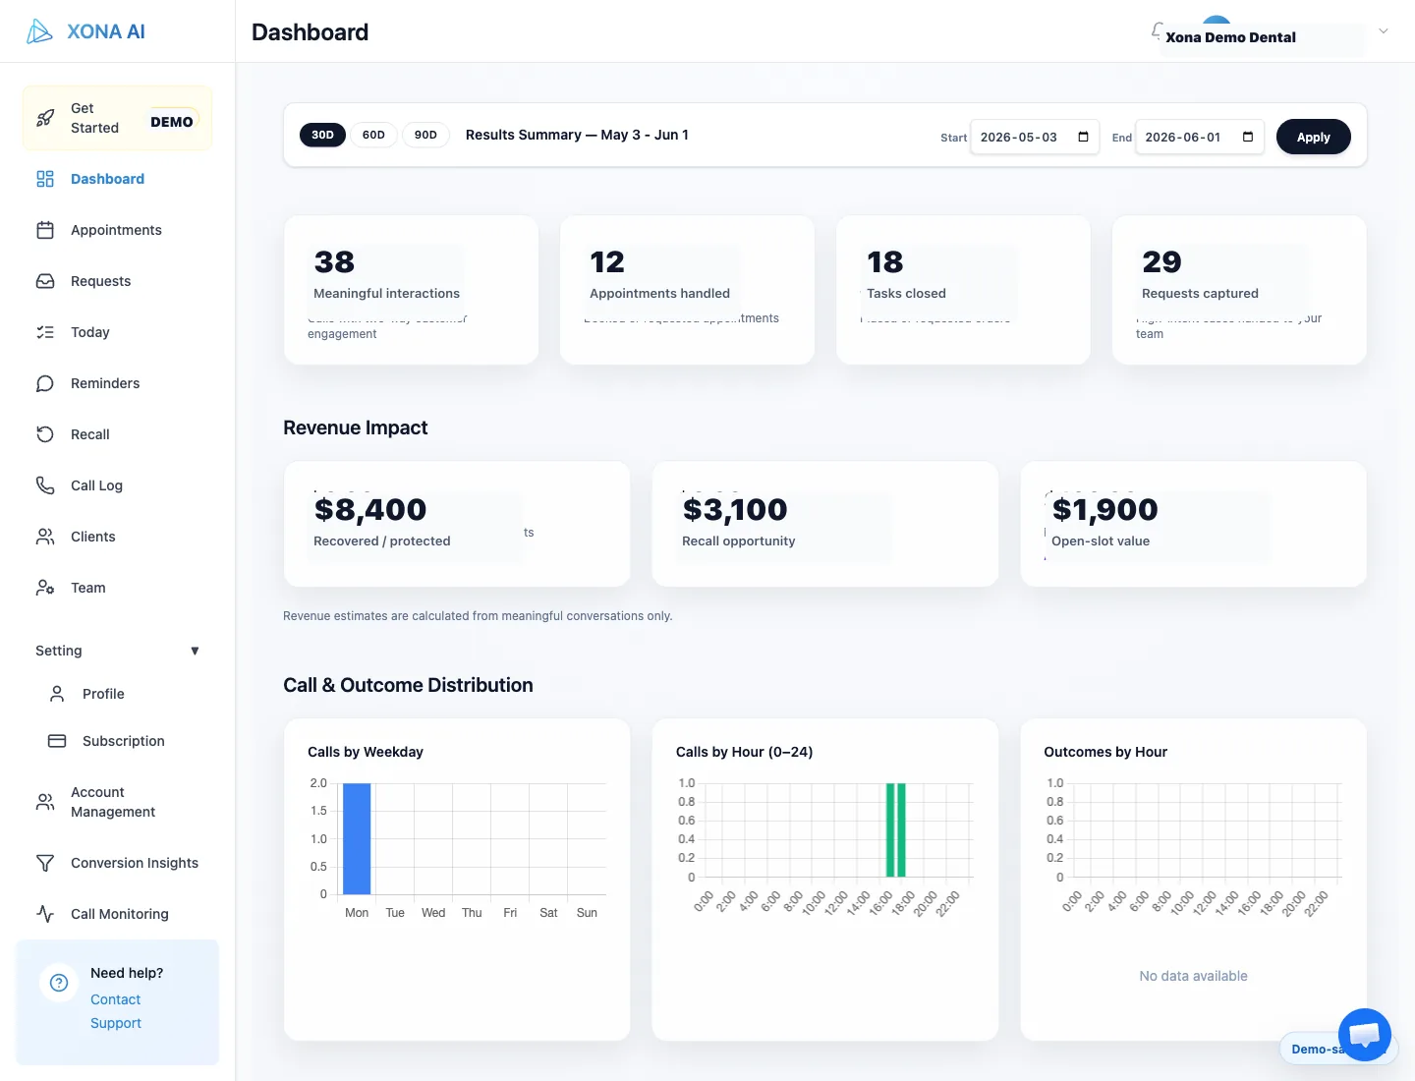The width and height of the screenshot is (1415, 1081).
Task: Click the Outcomes by Hour chart title
Action: tap(1105, 752)
